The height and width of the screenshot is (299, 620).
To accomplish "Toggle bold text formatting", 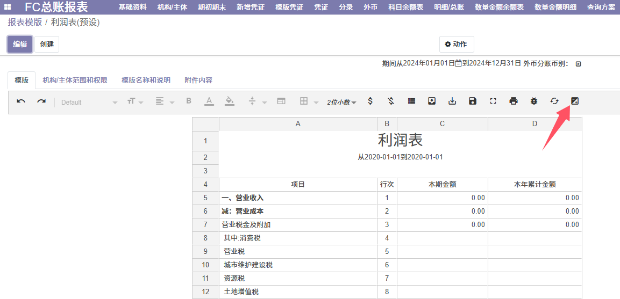I will [189, 101].
